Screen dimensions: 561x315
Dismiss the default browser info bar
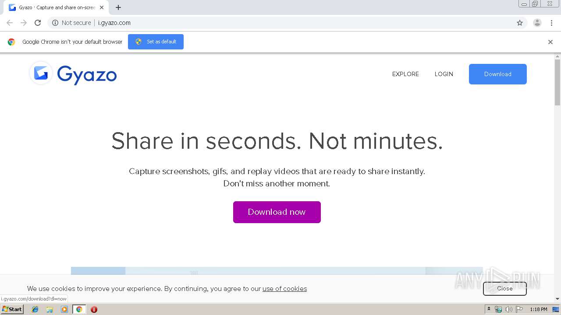tap(550, 42)
